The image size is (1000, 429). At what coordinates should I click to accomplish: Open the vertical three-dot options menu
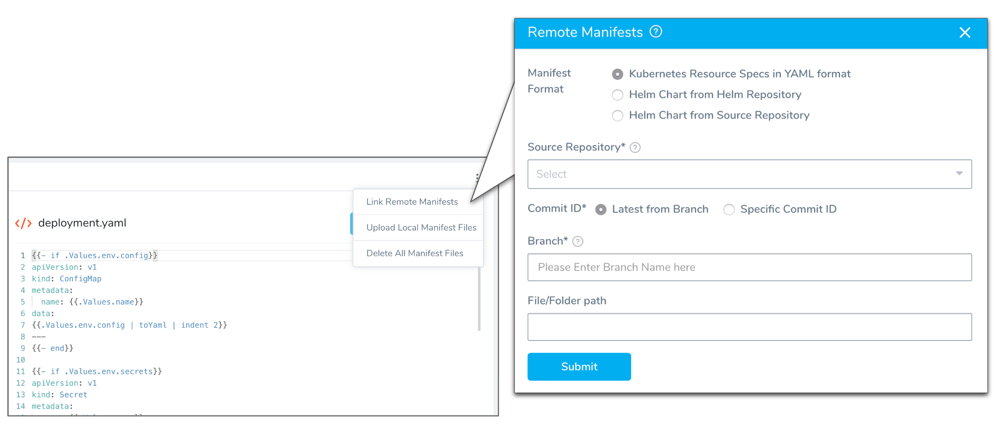coord(477,178)
